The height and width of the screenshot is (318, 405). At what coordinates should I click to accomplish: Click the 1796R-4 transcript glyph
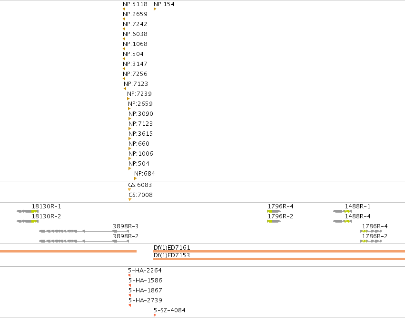(x=274, y=211)
